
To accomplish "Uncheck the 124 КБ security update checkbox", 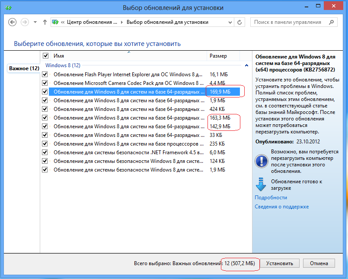I will 45,161.
